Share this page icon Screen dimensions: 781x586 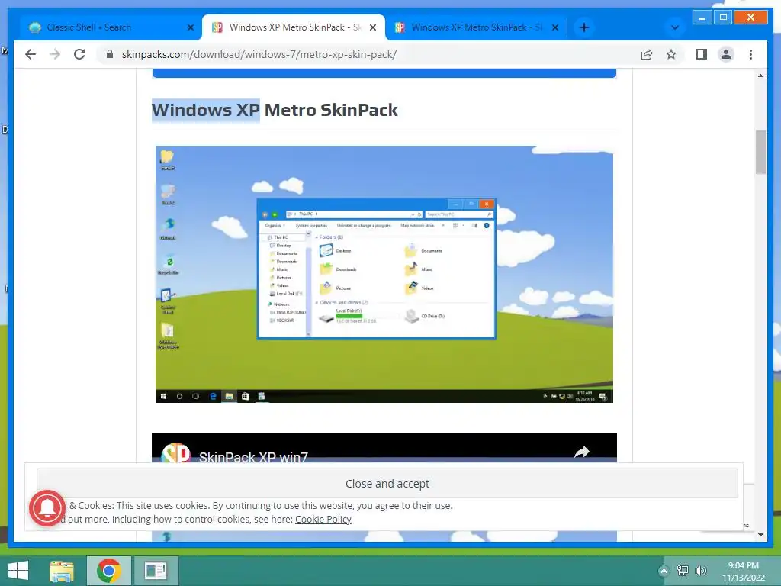(647, 54)
